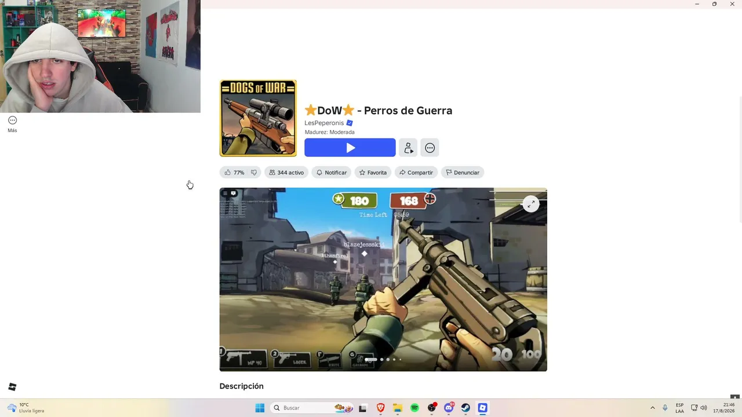Click the Descripción heading
The image size is (742, 417).
pyautogui.click(x=241, y=386)
